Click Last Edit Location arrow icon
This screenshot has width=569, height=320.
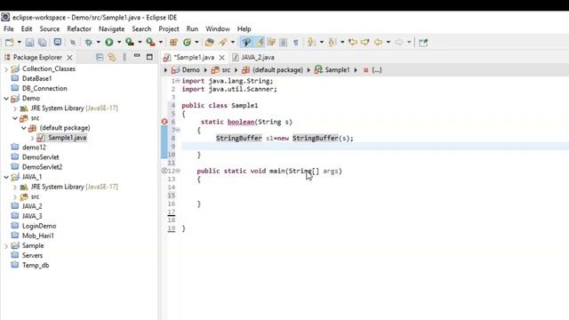click(x=353, y=43)
